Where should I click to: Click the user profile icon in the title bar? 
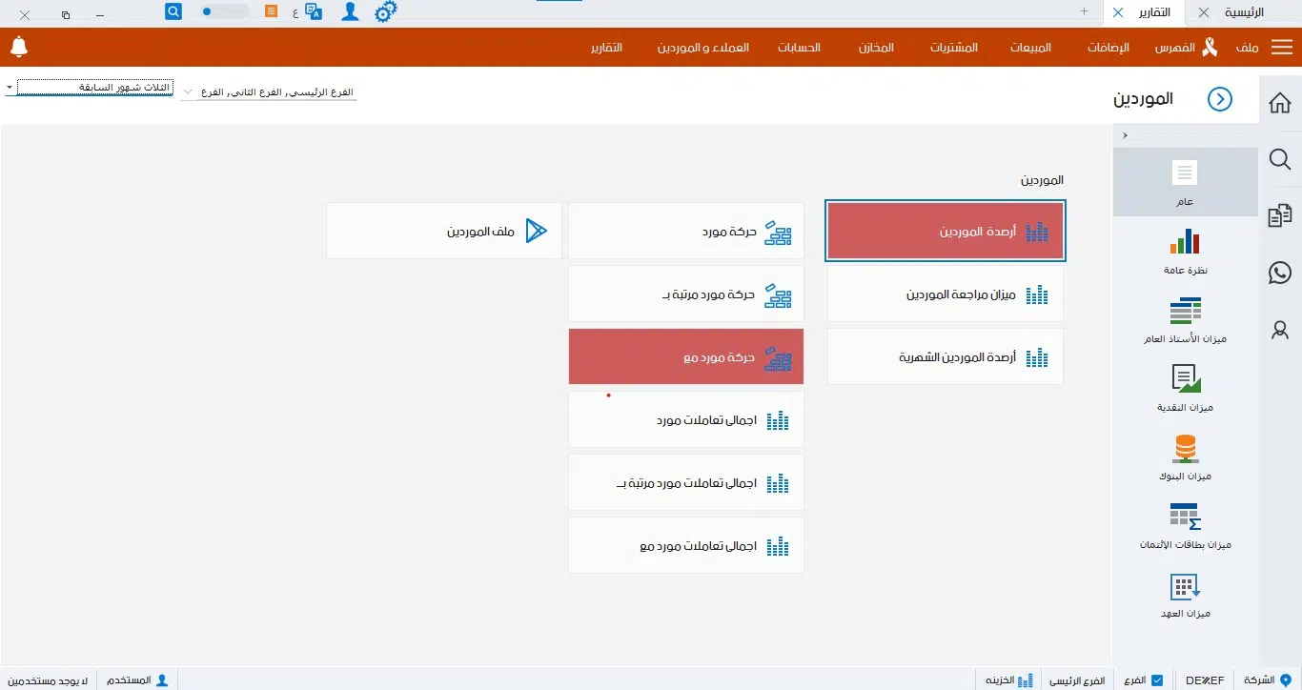349,11
